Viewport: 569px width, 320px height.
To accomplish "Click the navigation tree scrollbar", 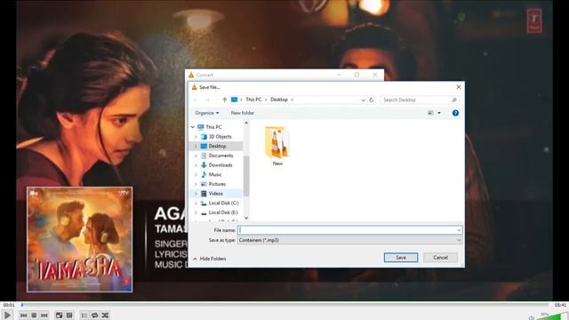I will coord(246,176).
